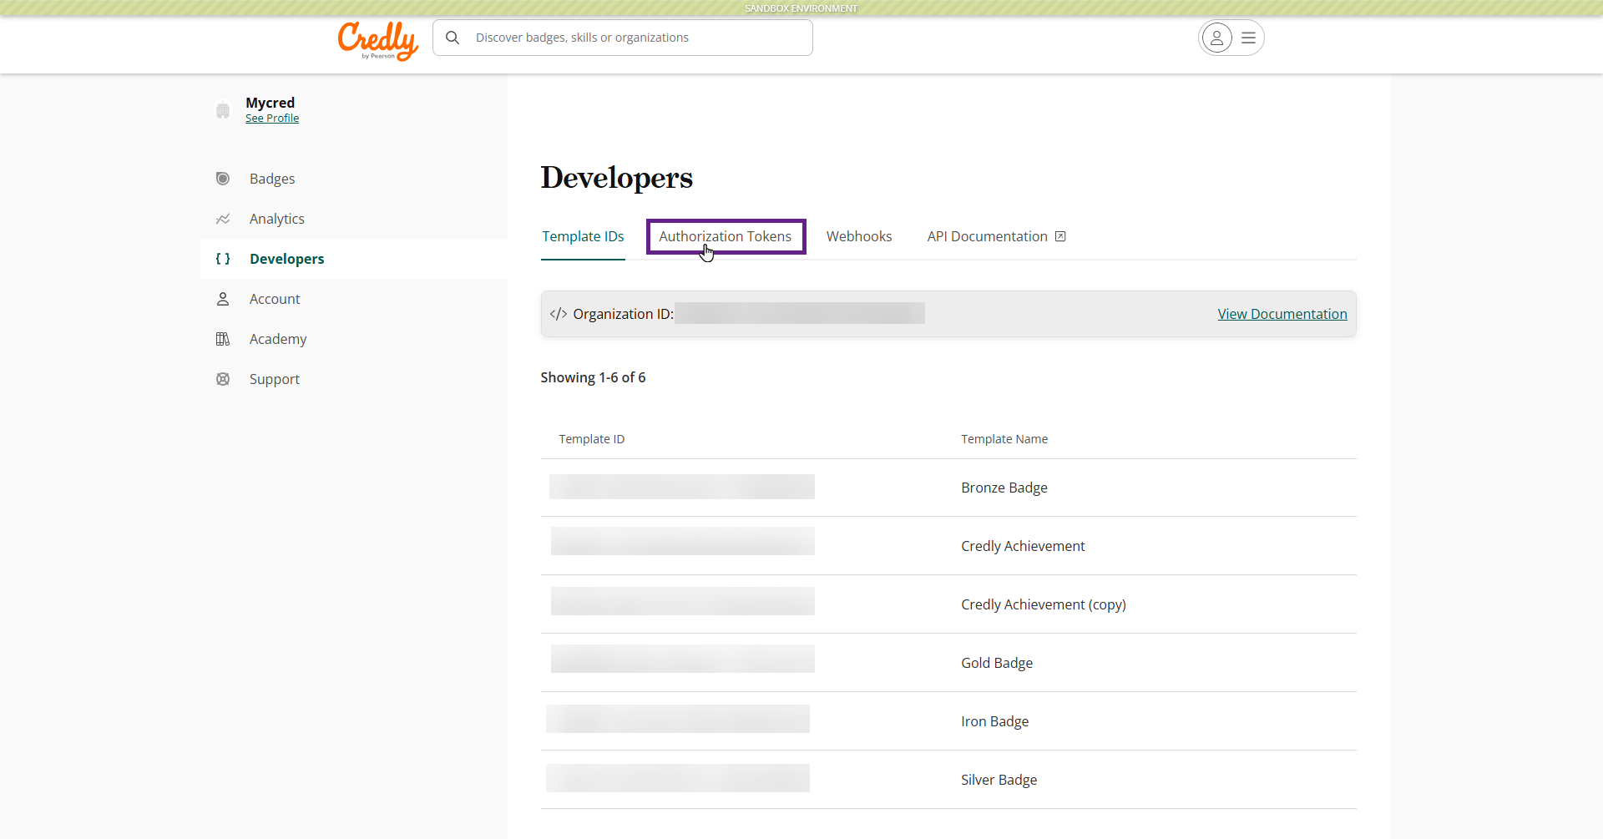Click the Academy books icon
Viewport: 1603px width, 839px height.
223,339
